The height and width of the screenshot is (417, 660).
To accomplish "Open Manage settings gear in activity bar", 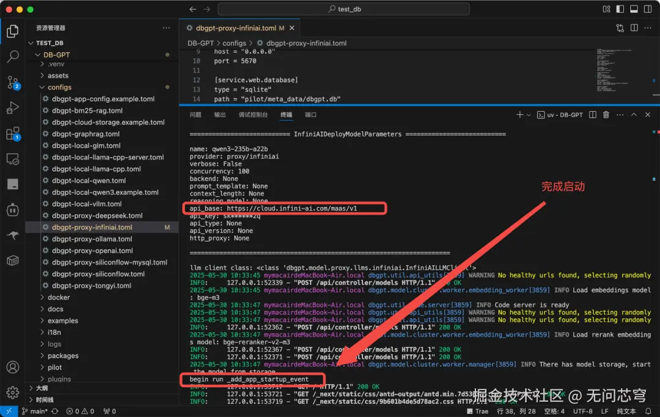I will point(13,393).
